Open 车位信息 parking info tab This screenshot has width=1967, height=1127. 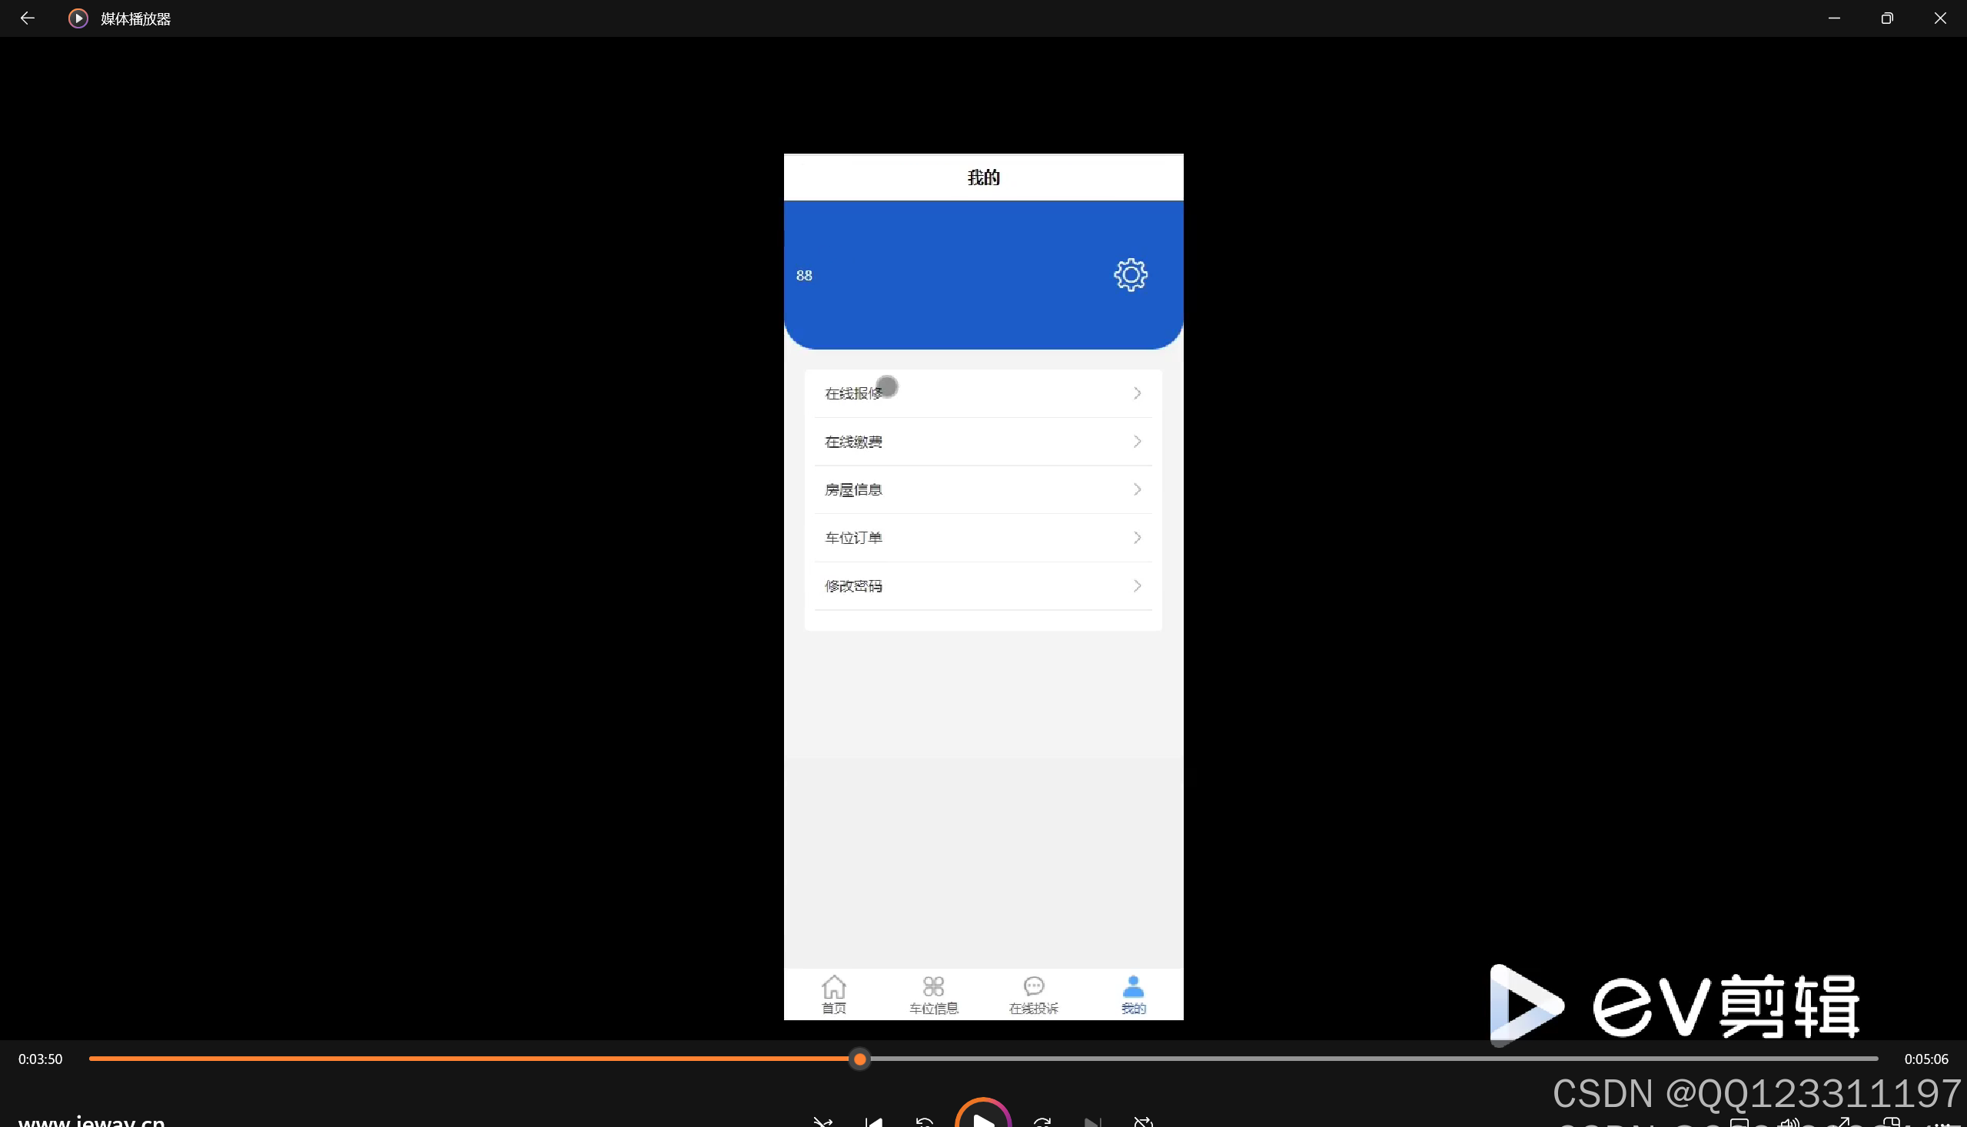[x=933, y=994]
